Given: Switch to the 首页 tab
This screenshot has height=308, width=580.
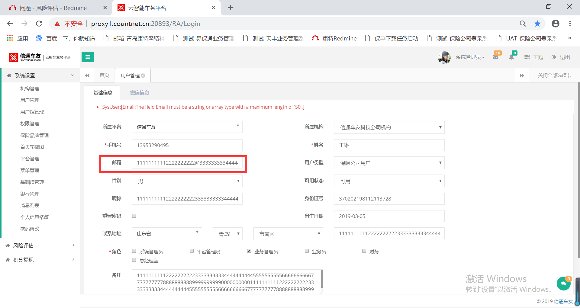Looking at the screenshot, I should [105, 75].
